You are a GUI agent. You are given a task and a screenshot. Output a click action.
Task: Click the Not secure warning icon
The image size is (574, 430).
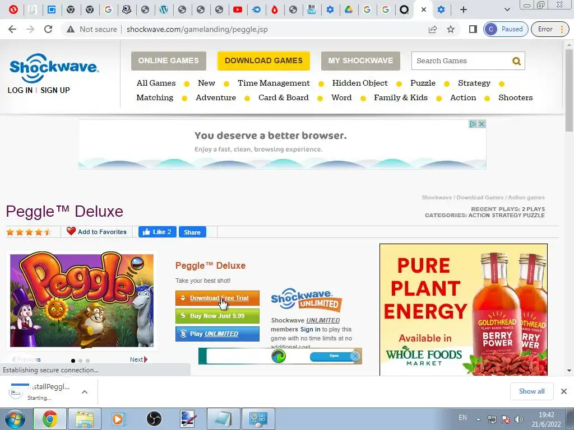click(x=71, y=29)
